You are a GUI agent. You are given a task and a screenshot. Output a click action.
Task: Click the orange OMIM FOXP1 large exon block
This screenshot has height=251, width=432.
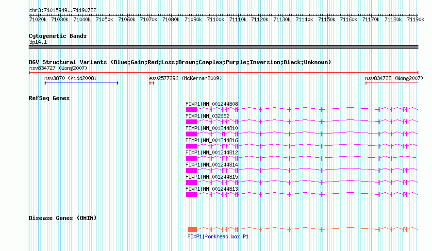point(192,230)
